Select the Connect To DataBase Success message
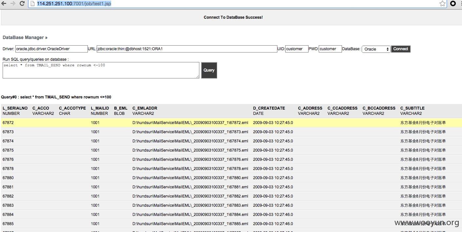462x232 pixels. click(233, 17)
